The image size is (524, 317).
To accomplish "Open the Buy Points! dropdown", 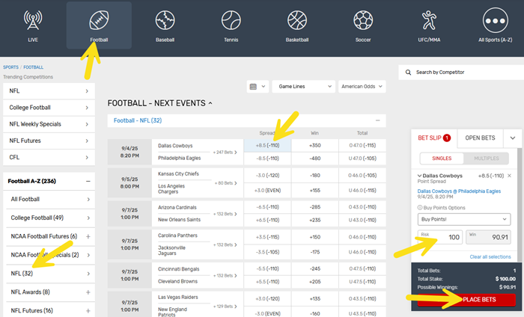I will pos(463,220).
